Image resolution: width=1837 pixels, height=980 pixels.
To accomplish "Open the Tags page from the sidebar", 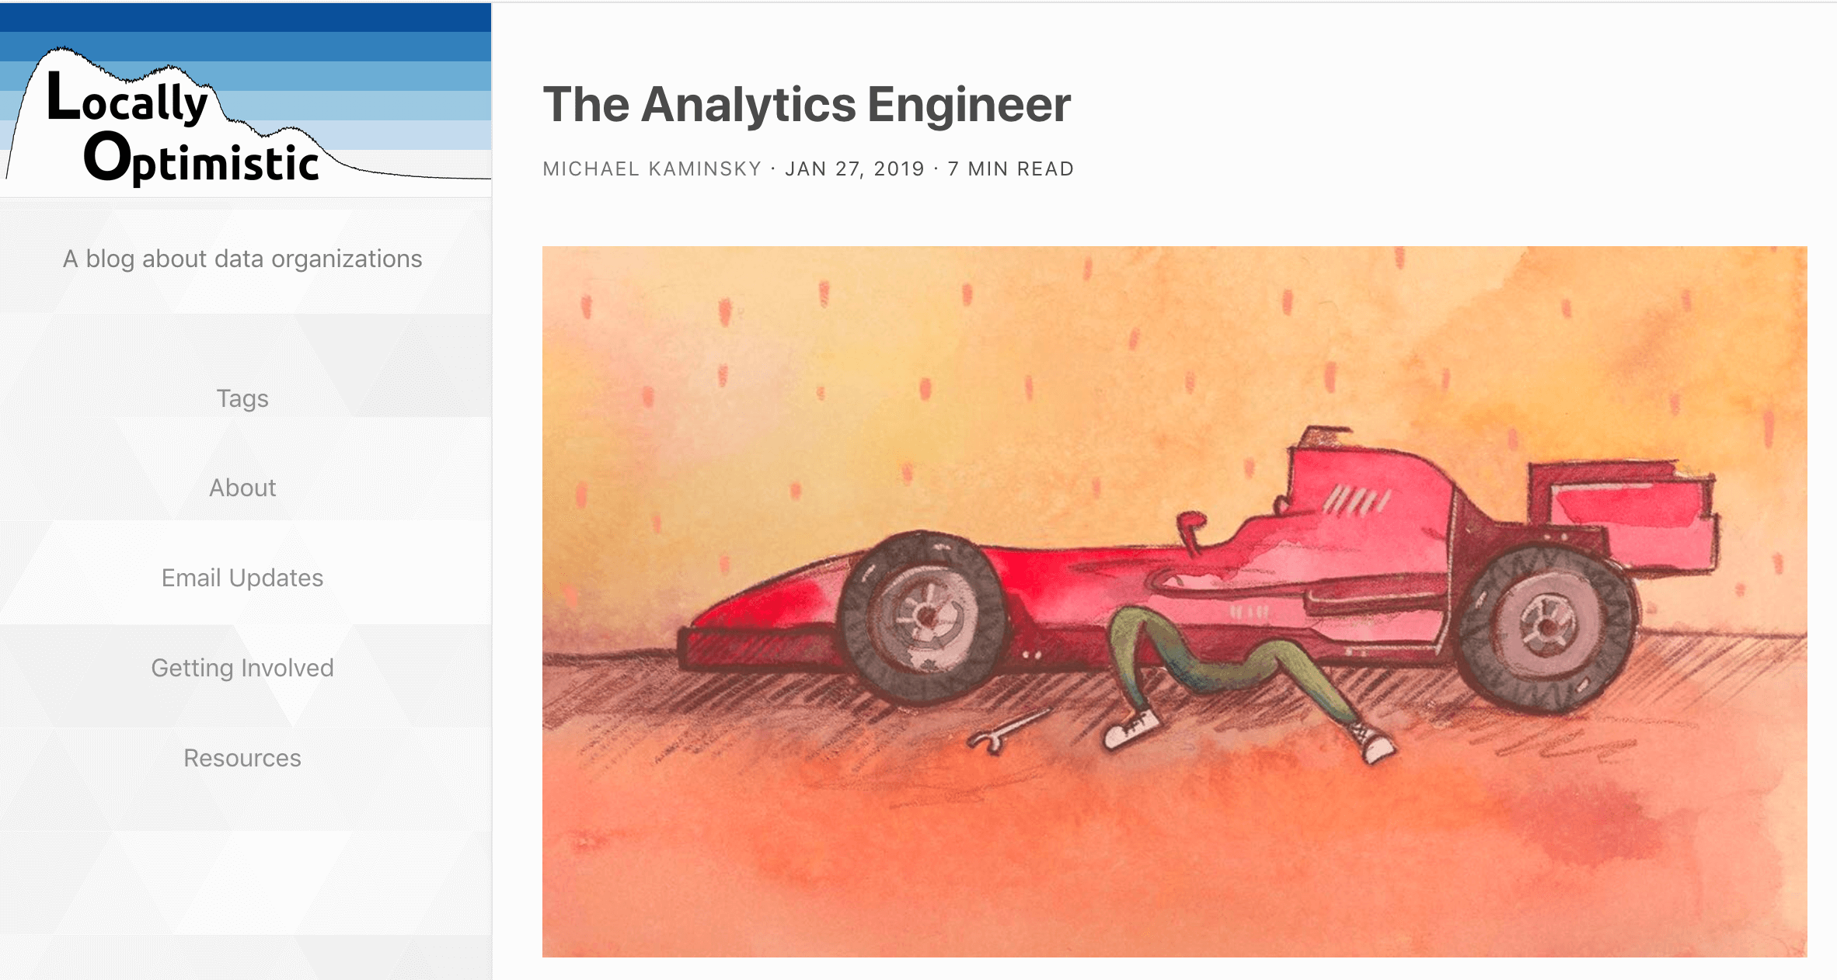I will point(243,398).
